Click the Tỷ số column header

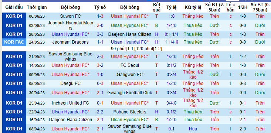(100, 7)
